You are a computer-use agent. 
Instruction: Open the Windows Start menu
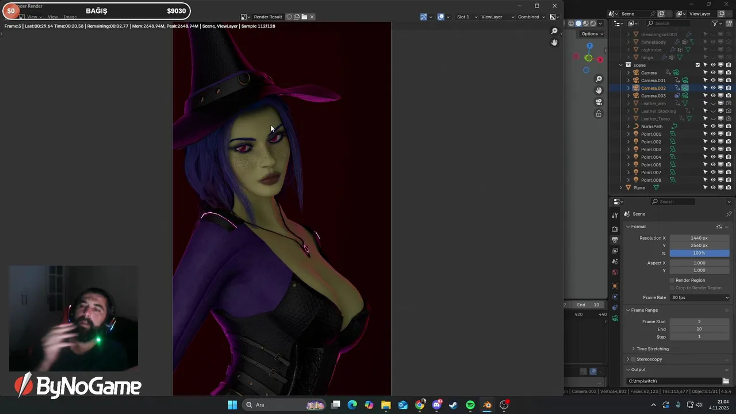click(x=232, y=405)
